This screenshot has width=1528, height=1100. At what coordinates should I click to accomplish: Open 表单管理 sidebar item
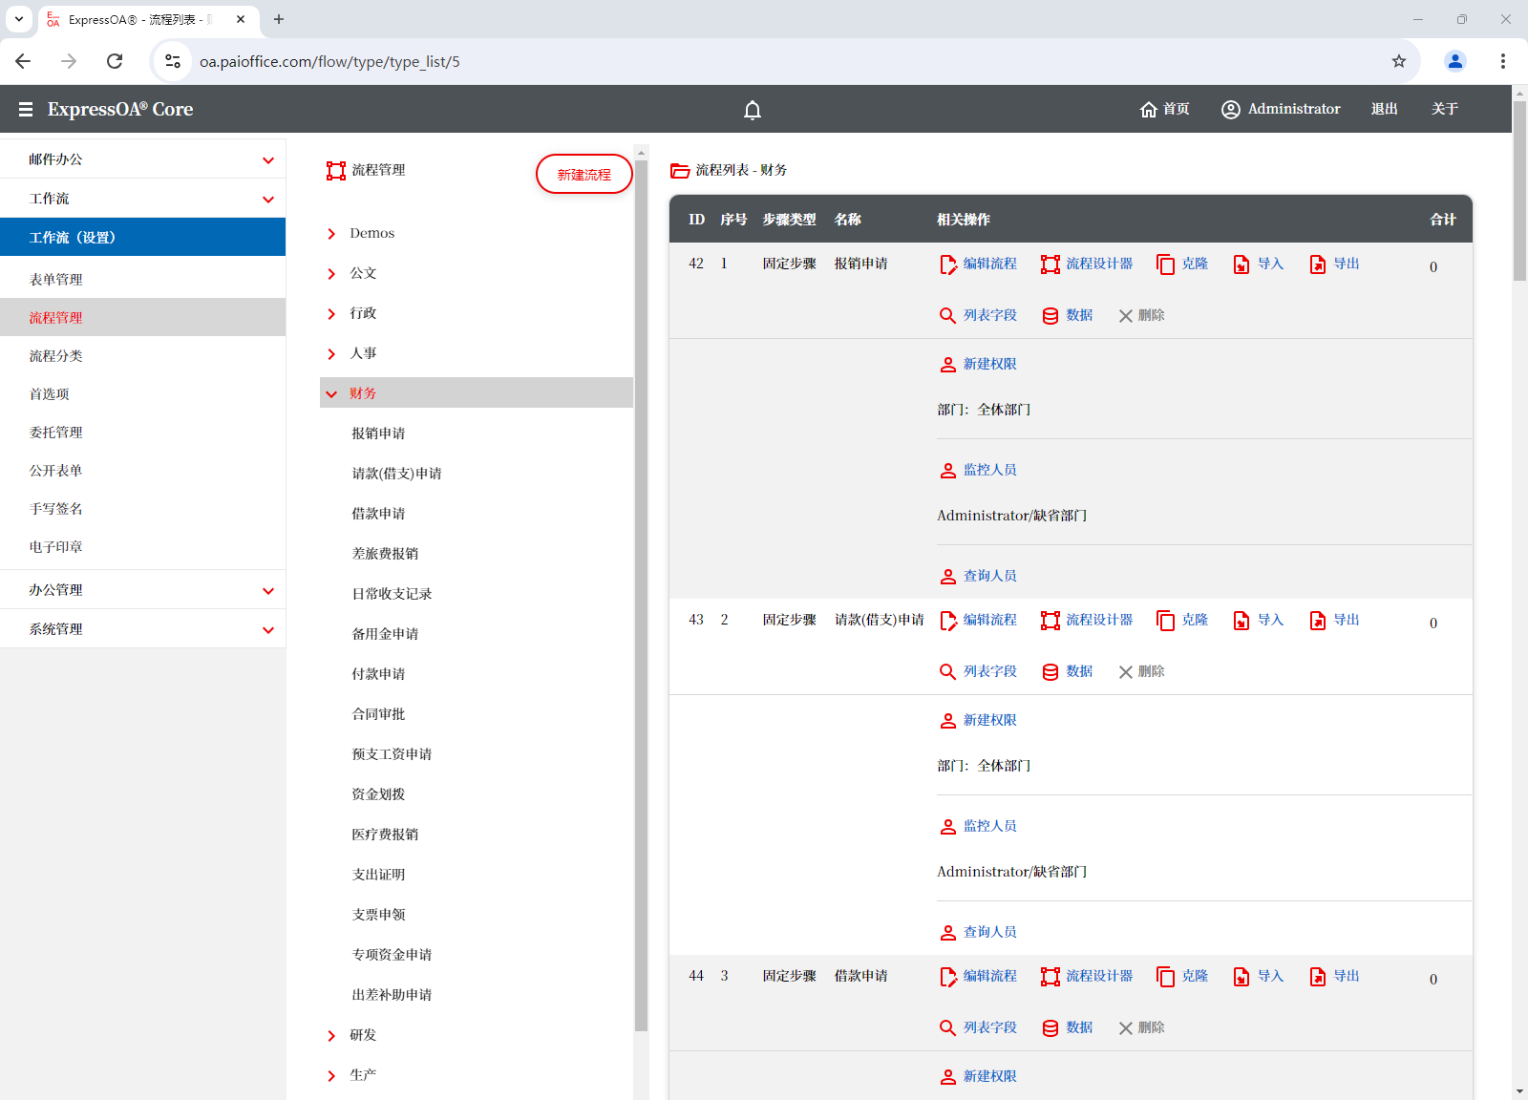(x=143, y=279)
